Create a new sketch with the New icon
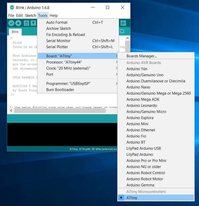Viewport: 199px width, 206px height. click(x=26, y=23)
